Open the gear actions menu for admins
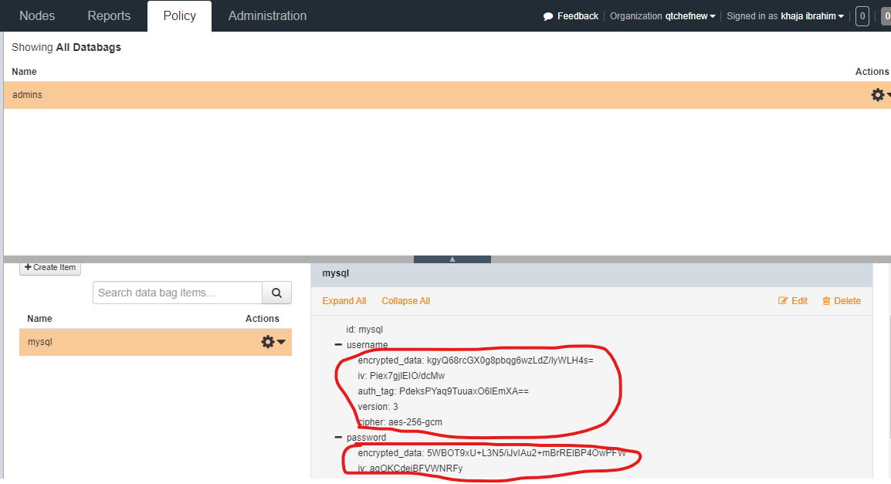Image resolution: width=891 pixels, height=484 pixels. [879, 95]
